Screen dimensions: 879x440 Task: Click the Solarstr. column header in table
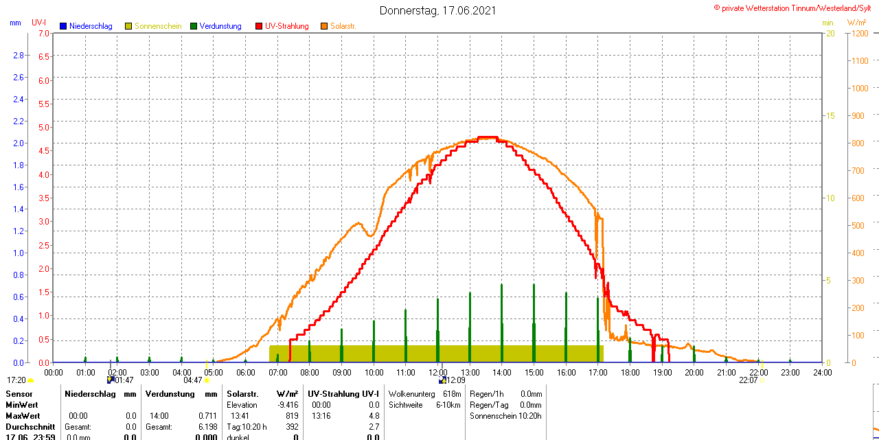click(x=241, y=394)
